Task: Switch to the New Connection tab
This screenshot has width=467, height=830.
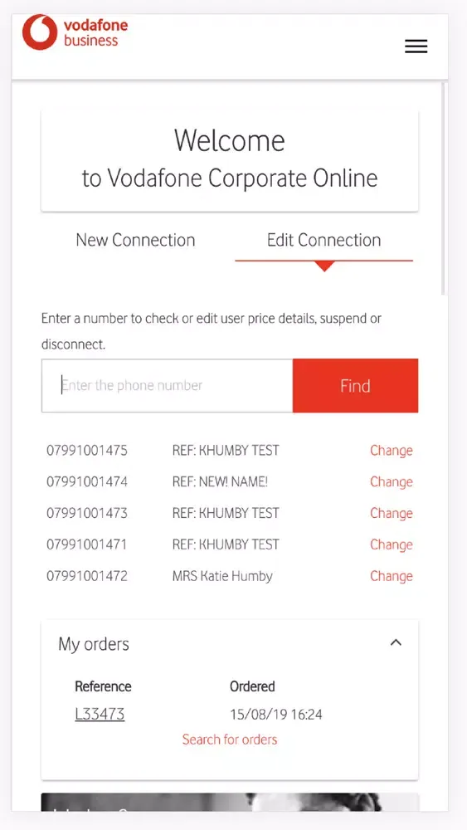Action: pos(135,240)
